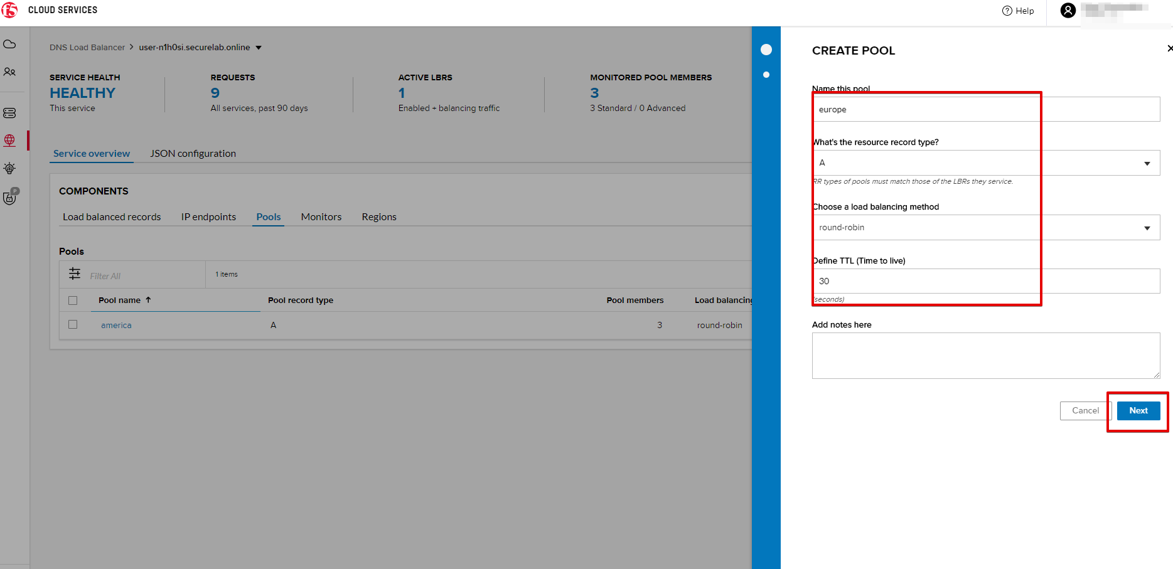Select the DNS globe icon in sidebar
The width and height of the screenshot is (1173, 569).
9,141
